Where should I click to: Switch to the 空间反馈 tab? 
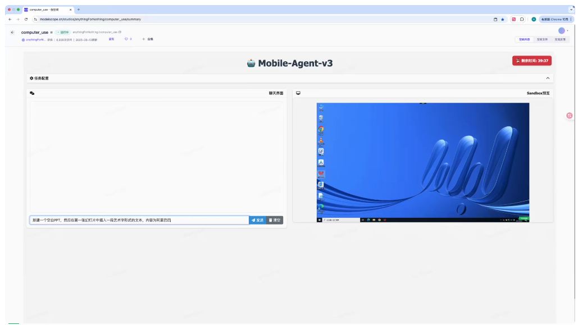point(559,39)
